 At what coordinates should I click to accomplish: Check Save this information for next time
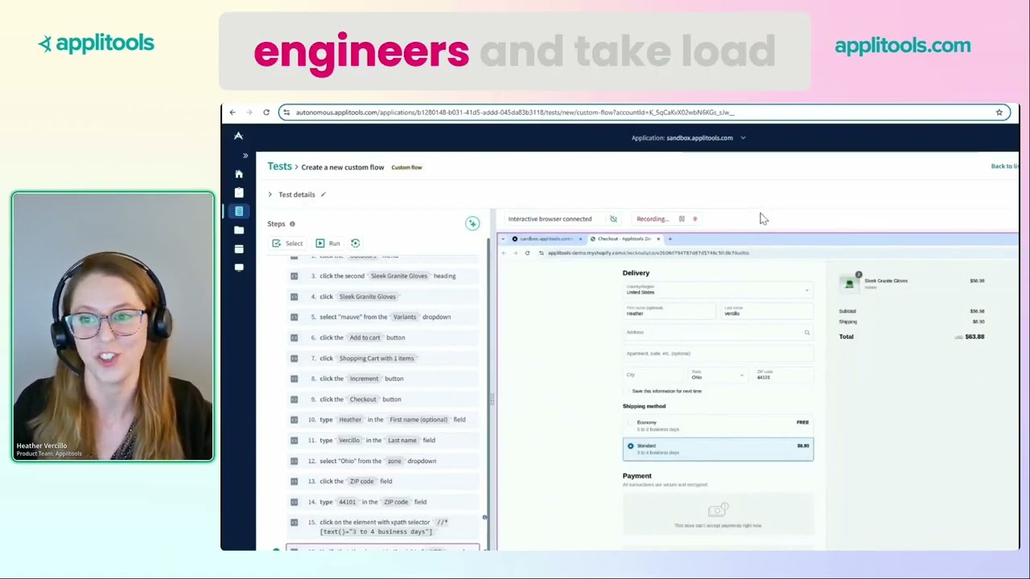tap(627, 391)
